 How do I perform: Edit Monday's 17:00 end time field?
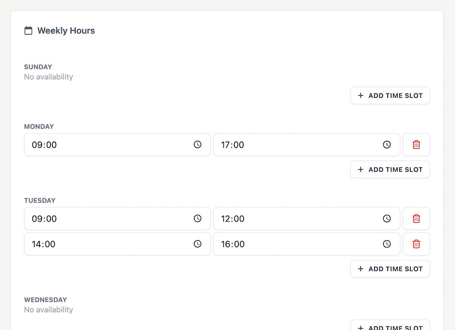[x=307, y=145]
